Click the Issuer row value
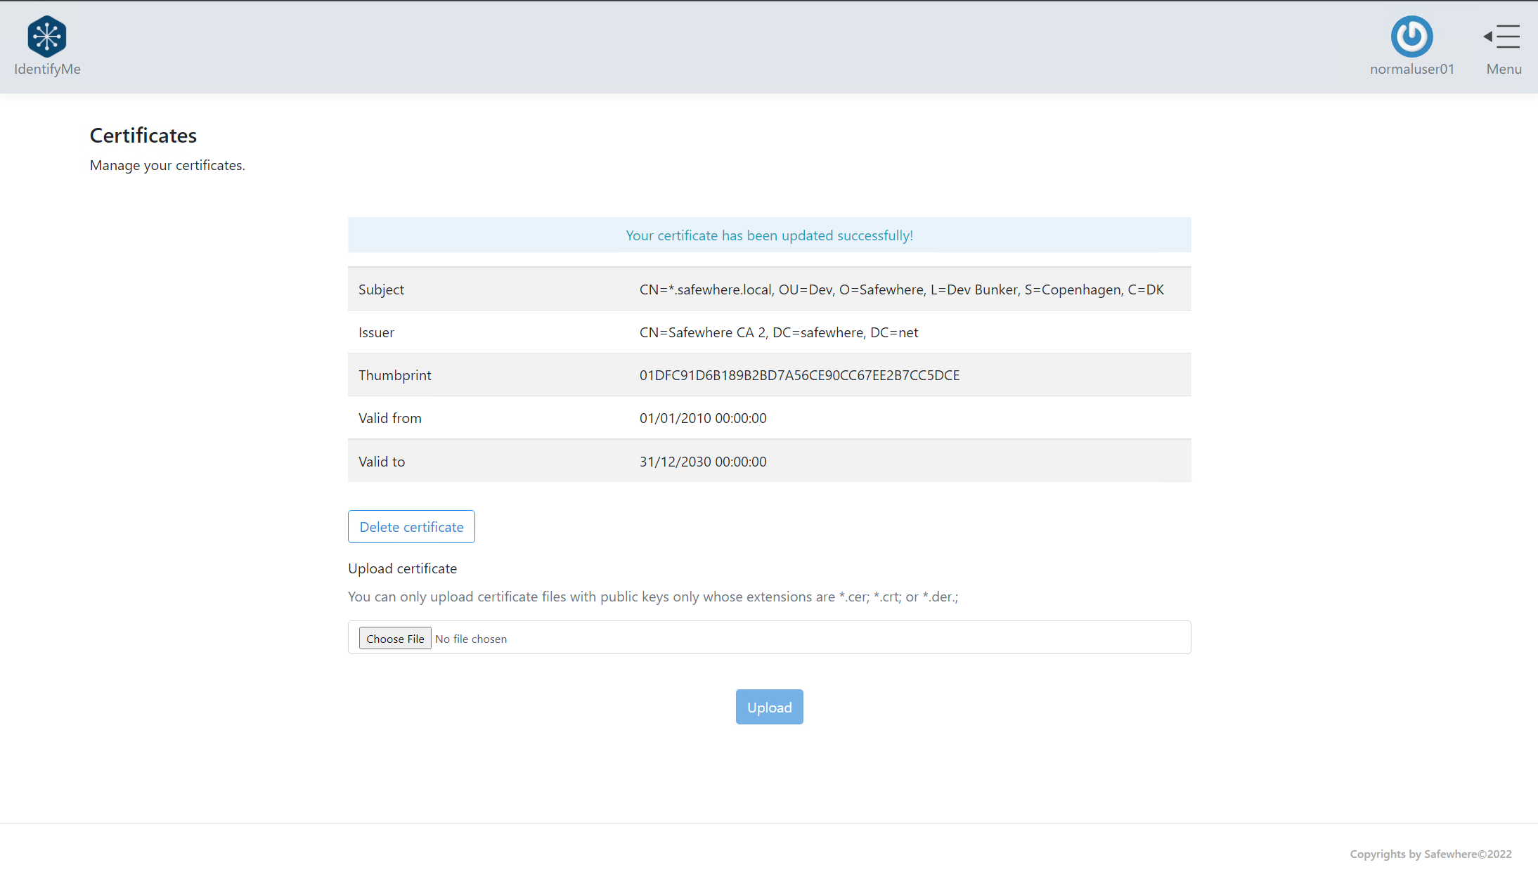Screen dimensions: 1538x879 point(778,332)
